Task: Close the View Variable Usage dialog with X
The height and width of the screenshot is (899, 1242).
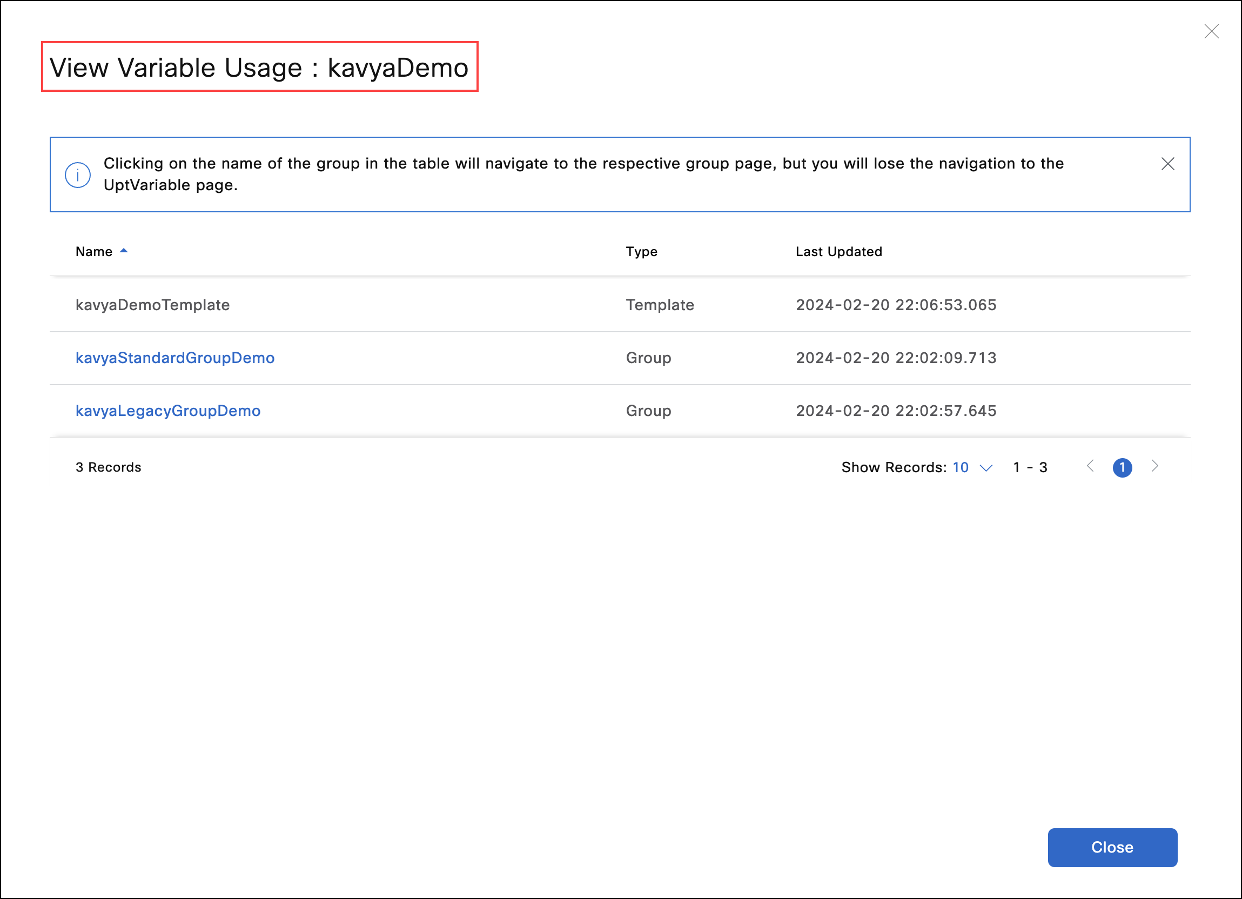Action: (1211, 32)
